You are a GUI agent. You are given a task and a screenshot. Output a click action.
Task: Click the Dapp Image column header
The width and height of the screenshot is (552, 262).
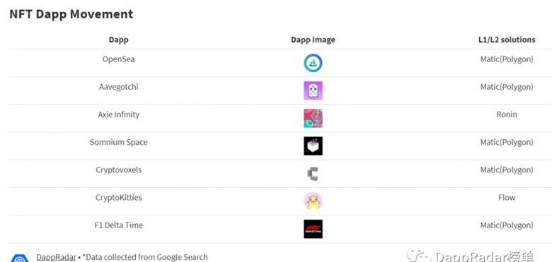pyautogui.click(x=313, y=40)
